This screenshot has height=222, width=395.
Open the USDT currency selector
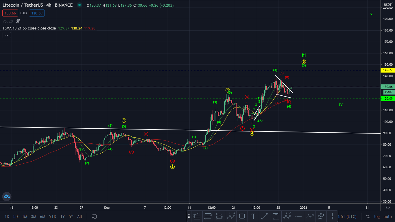387,5
